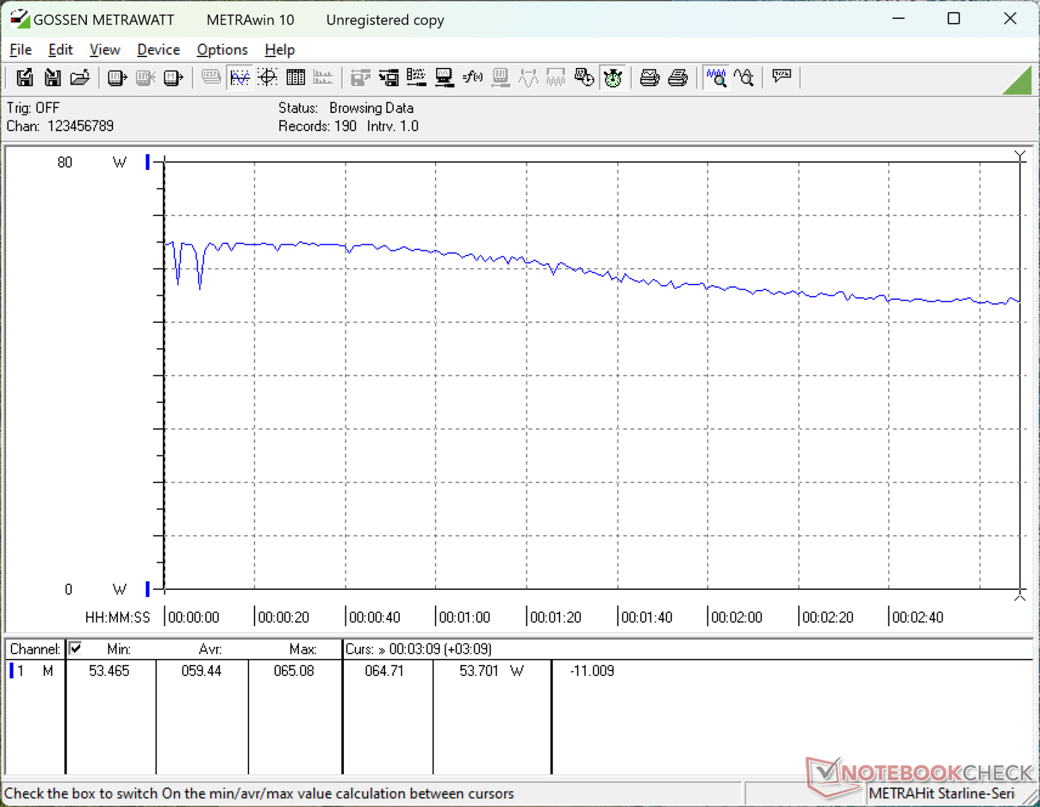The height and width of the screenshot is (807, 1040).
Task: Click the first save disk icon
Action: (x=25, y=78)
